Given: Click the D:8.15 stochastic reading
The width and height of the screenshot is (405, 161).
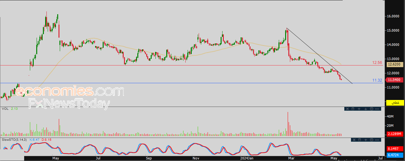Looking at the screenshot, I should (46, 139).
